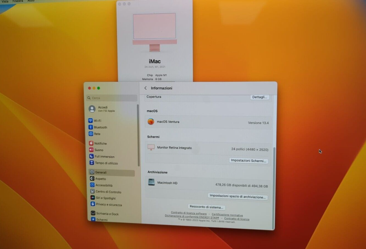
Task: Click Versione 13.4 text
Action: coord(258,123)
